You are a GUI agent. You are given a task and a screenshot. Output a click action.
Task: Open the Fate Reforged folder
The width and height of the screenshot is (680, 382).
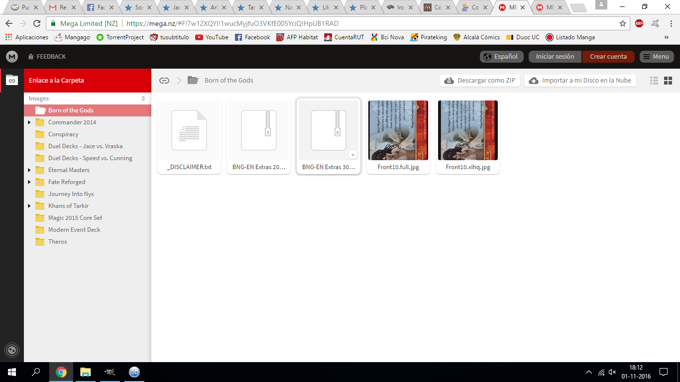67,182
